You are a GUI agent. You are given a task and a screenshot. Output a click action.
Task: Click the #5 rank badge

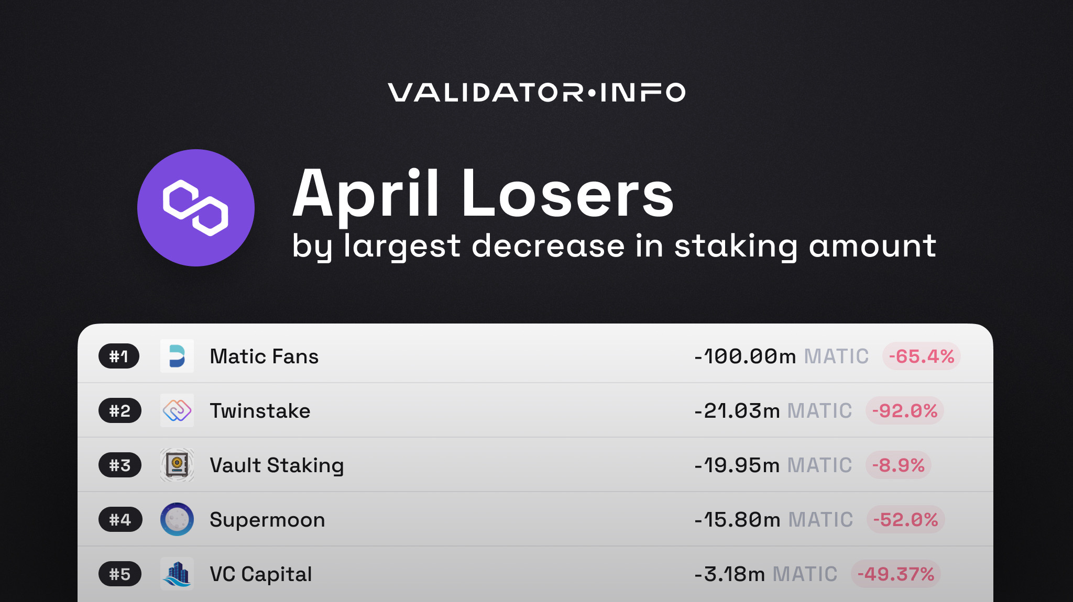tap(120, 574)
